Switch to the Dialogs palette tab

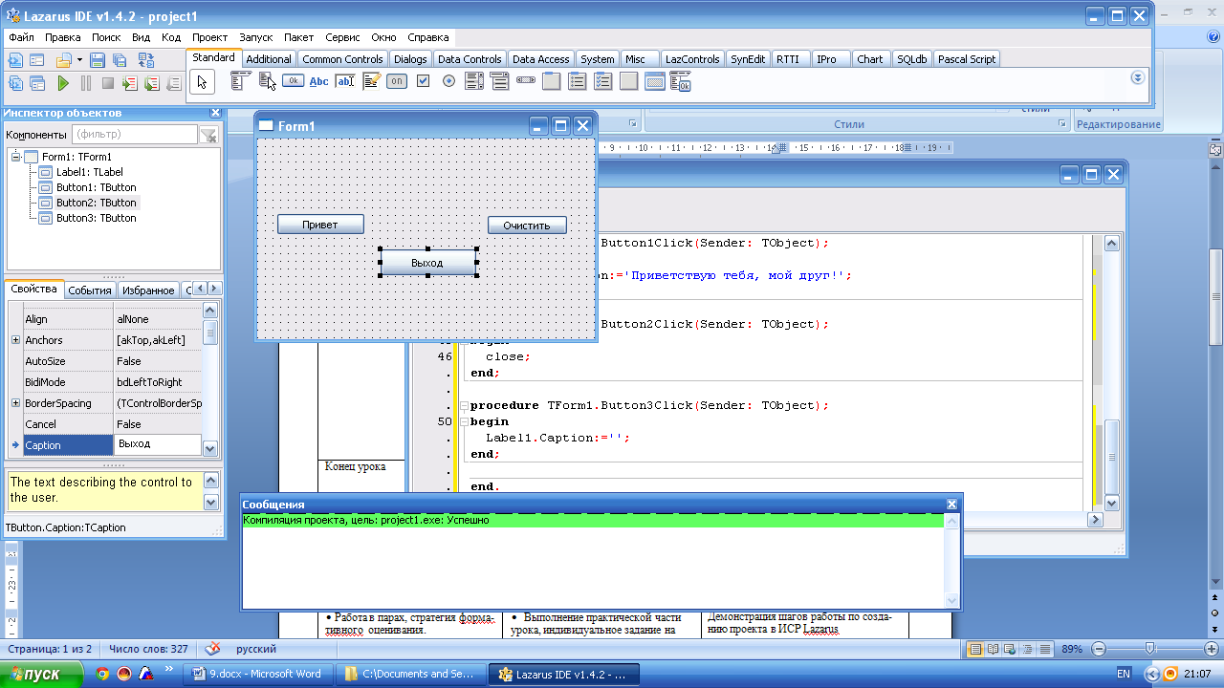pos(410,59)
